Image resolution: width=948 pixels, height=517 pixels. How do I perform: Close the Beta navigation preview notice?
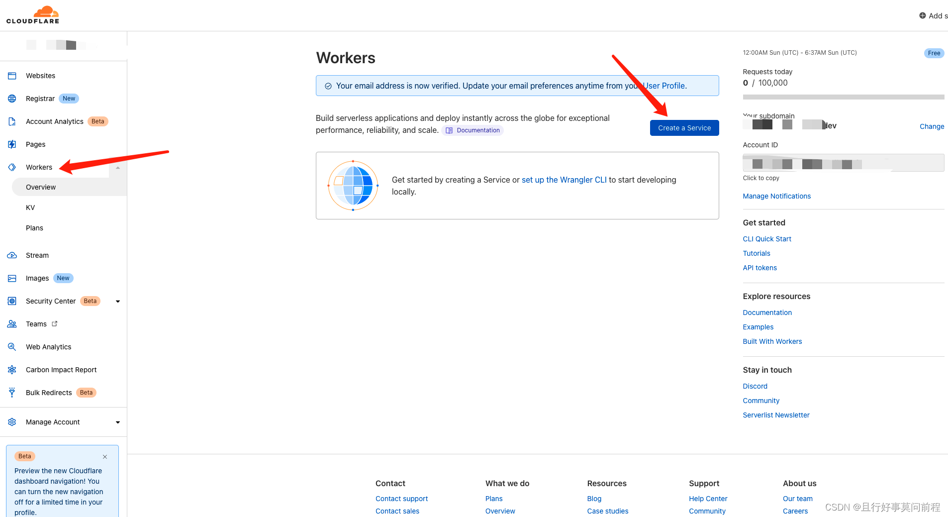click(x=105, y=457)
